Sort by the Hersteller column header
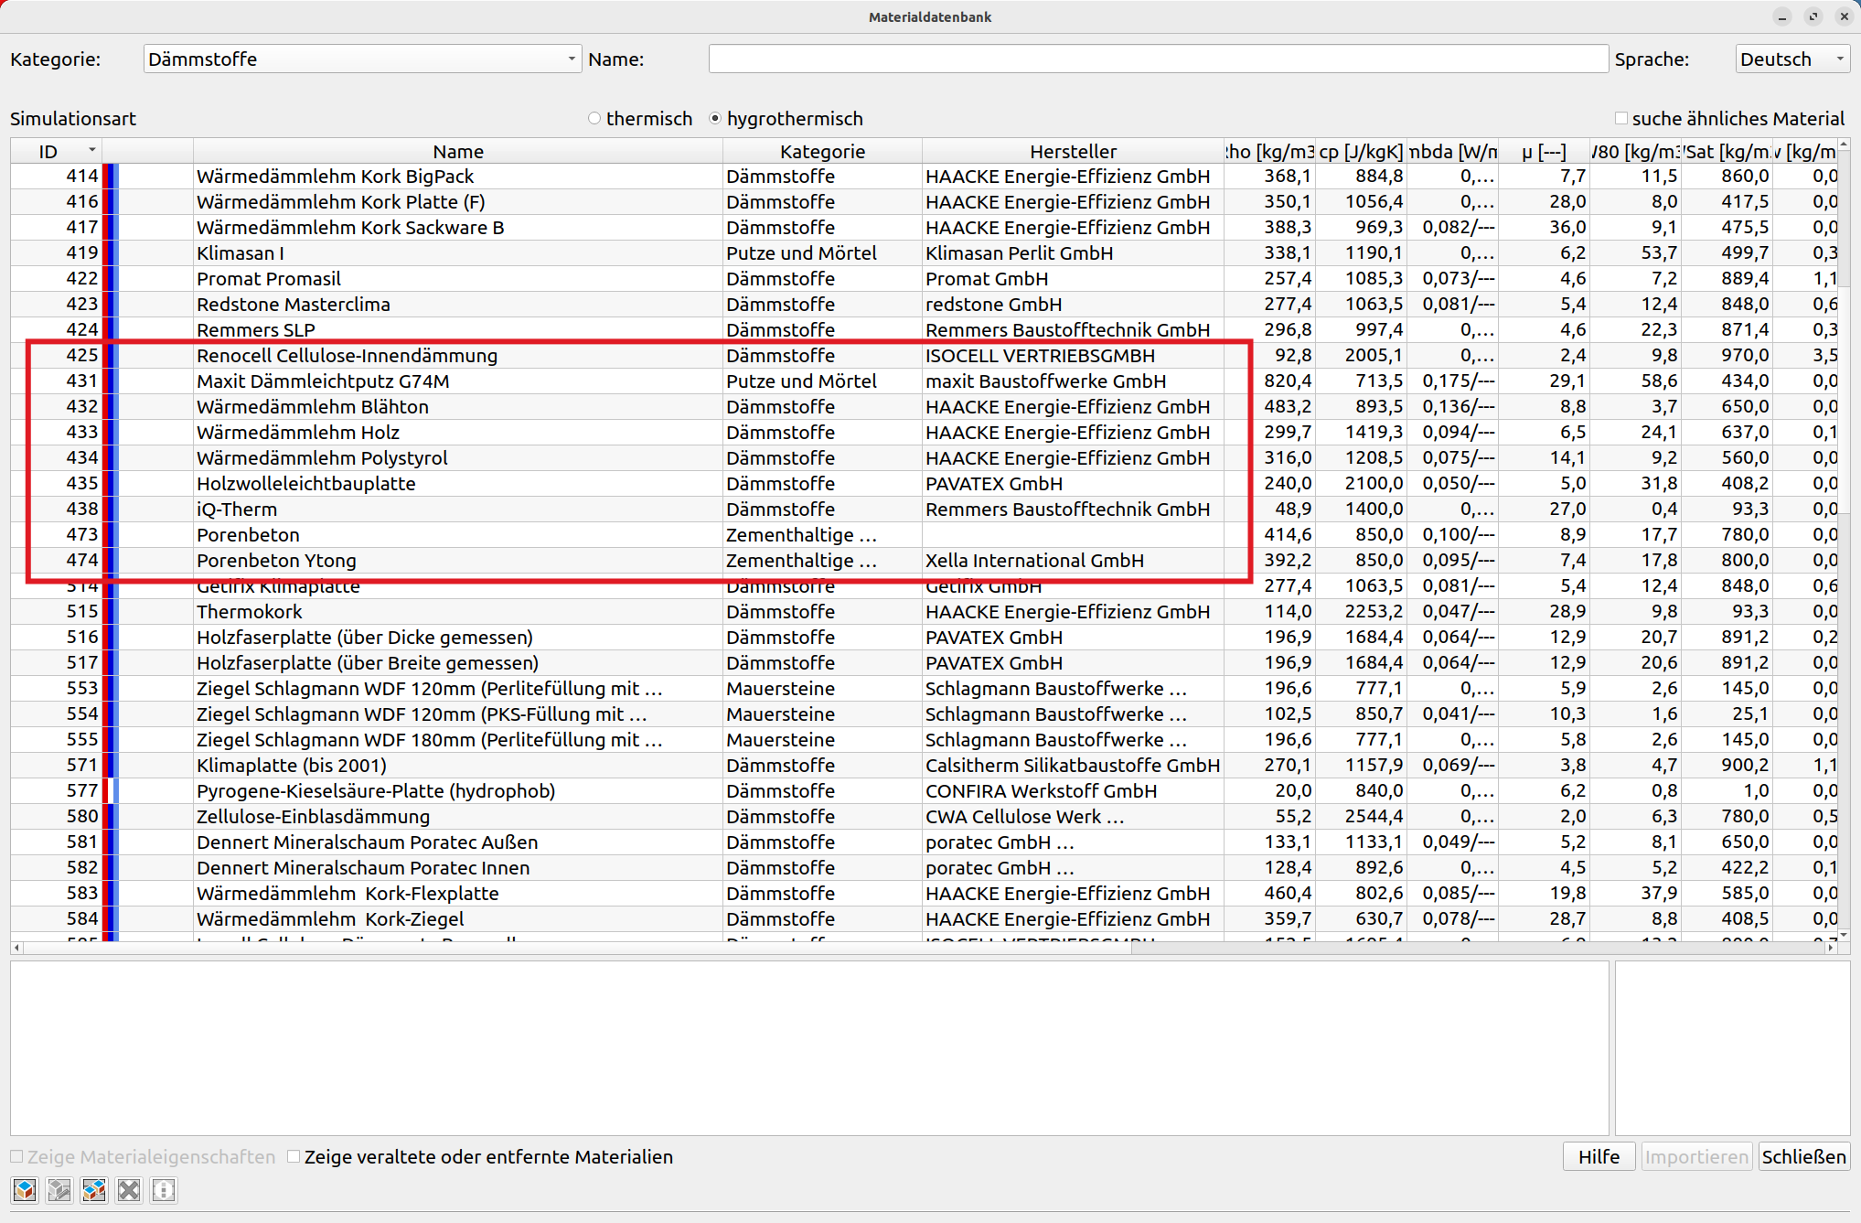 pos(1073,151)
